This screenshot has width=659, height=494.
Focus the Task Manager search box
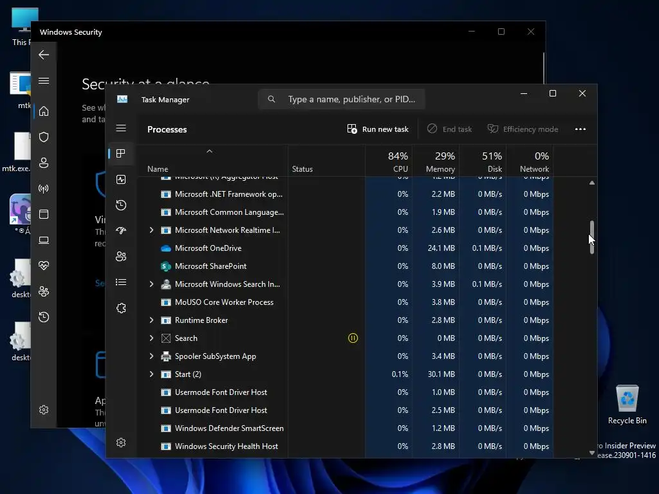(x=341, y=99)
